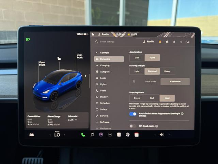218x164 pixels.
Task: Tap the orange software download icon
Action: (160, 42)
